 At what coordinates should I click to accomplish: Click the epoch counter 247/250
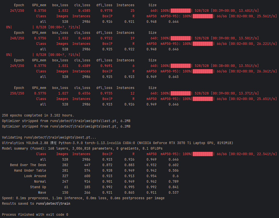coord(17,11)
